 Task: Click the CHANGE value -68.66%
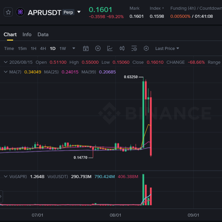pyautogui.click(x=196, y=62)
